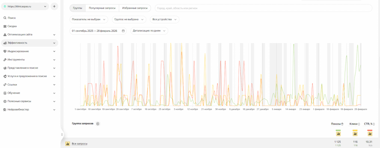Image resolution: width=380 pixels, height=148 pixels.
Task: Click the Группа запросов heading
Action: pyautogui.click(x=83, y=124)
